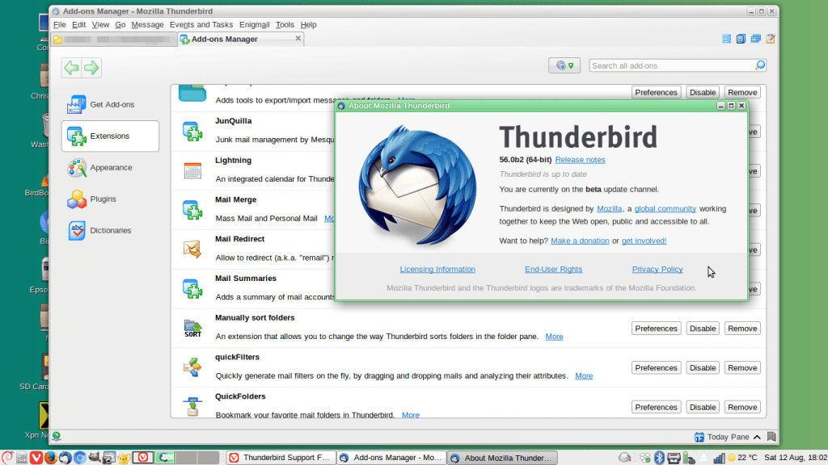Open the Events and Tasks menu

pyautogui.click(x=201, y=24)
